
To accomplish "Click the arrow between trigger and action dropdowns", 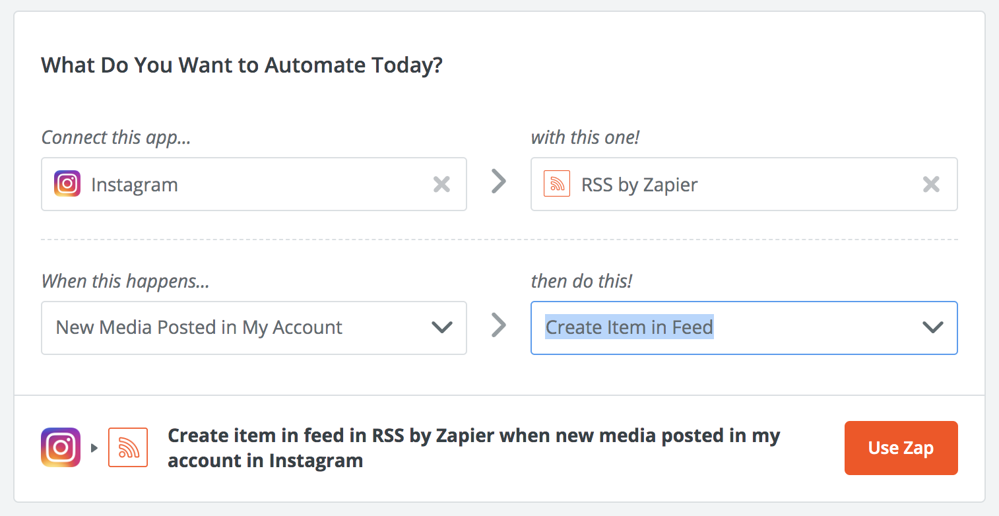I will tap(499, 325).
